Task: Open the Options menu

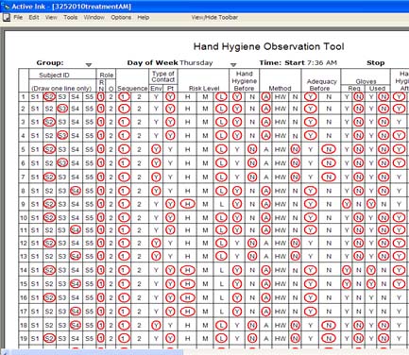Action: pyautogui.click(x=121, y=18)
